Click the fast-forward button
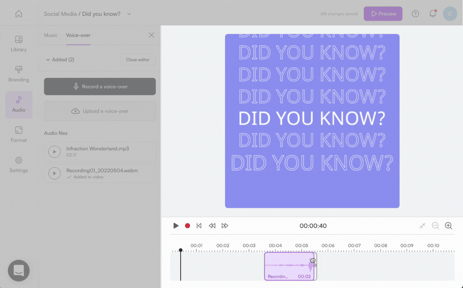The width and height of the screenshot is (463, 288). (225, 225)
